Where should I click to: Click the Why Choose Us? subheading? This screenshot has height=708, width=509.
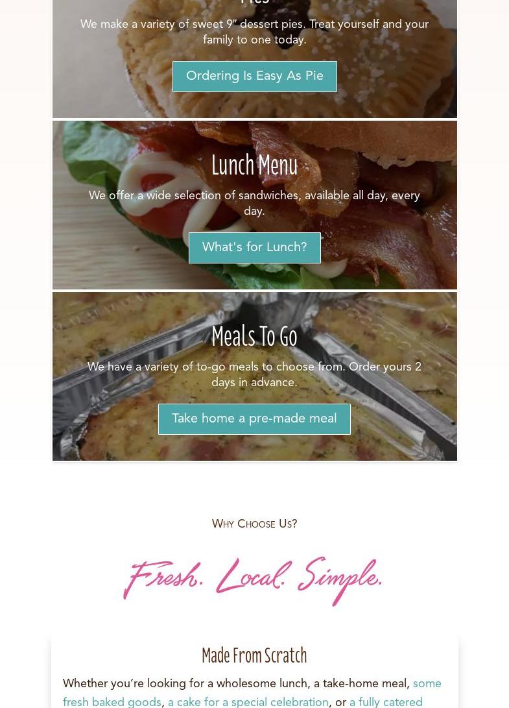point(254,524)
